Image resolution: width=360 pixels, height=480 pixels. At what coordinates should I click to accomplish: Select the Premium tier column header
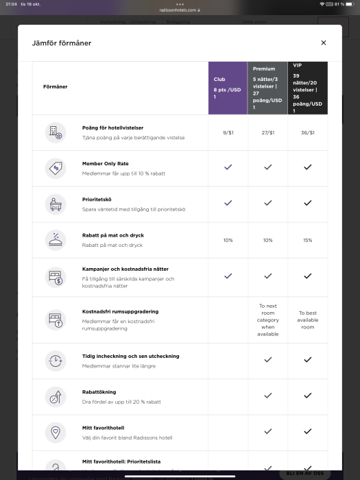[x=267, y=88]
